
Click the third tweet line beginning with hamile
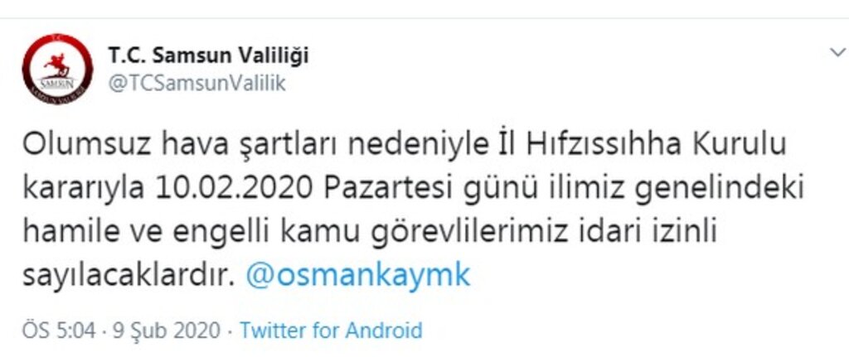369,233
